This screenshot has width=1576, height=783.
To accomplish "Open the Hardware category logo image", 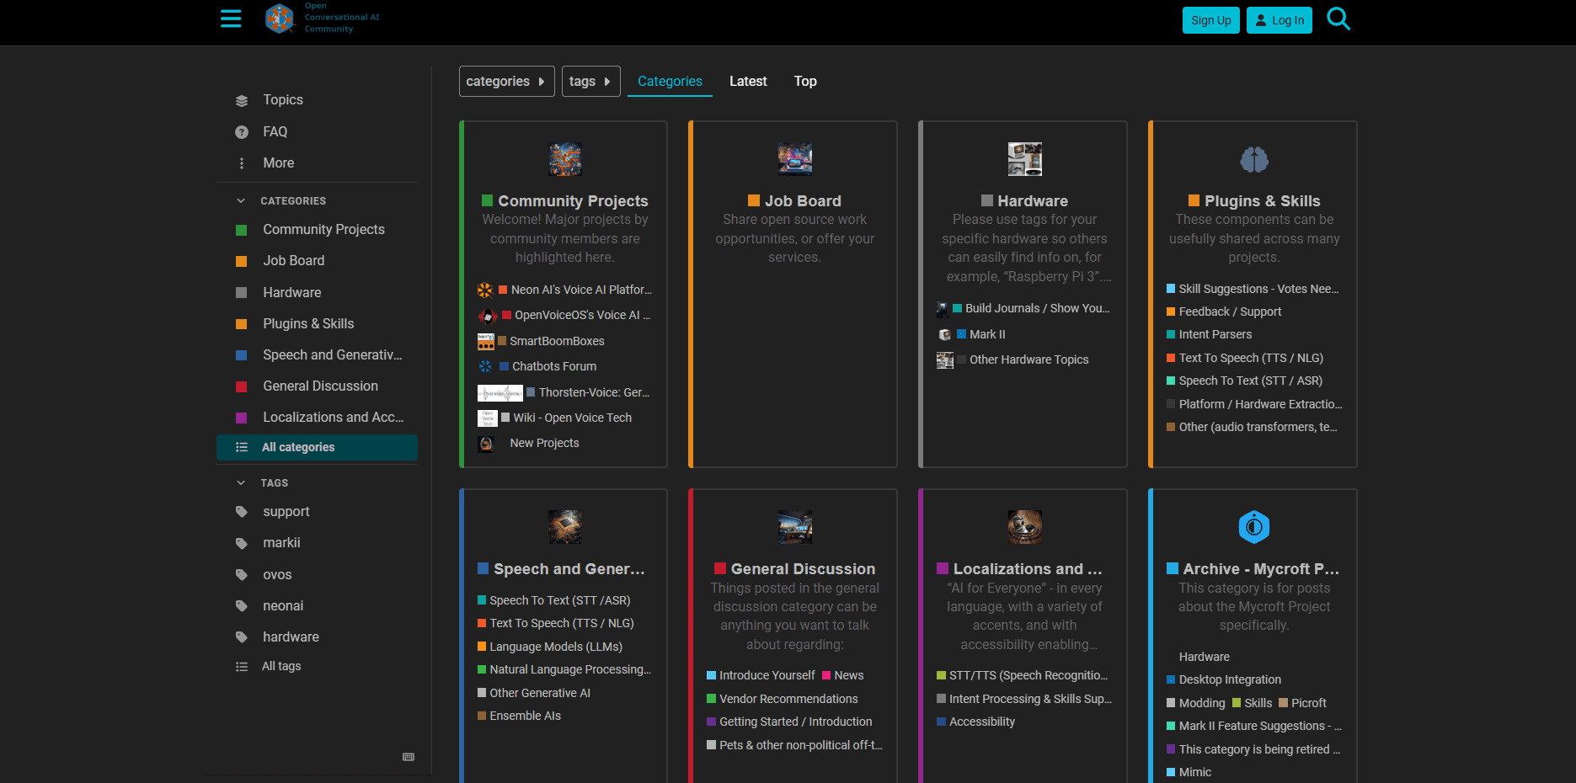I will click(1025, 159).
